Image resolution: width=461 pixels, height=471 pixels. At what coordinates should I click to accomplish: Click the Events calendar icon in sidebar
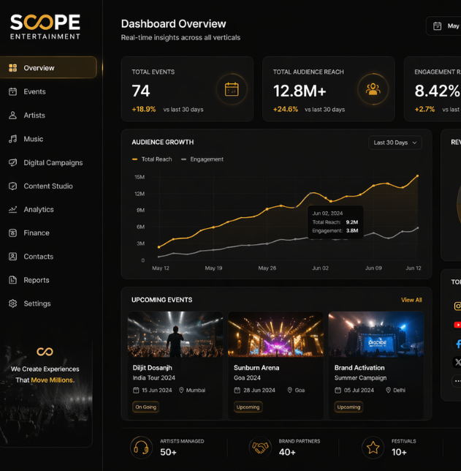point(12,91)
